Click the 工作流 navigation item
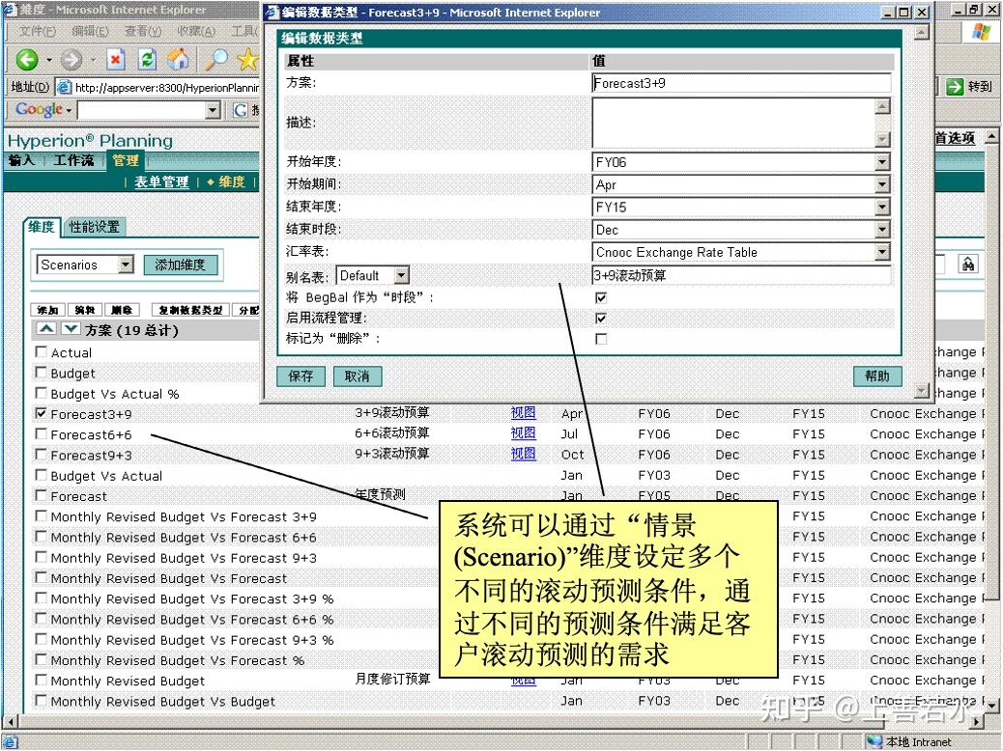The height and width of the screenshot is (751, 1003). coord(73,160)
